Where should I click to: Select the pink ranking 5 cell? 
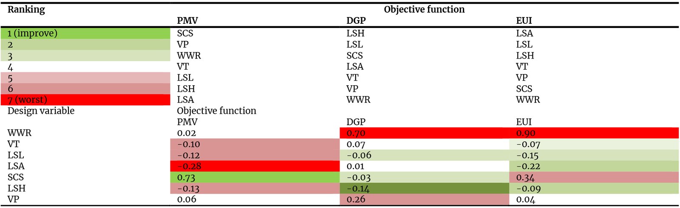point(85,78)
